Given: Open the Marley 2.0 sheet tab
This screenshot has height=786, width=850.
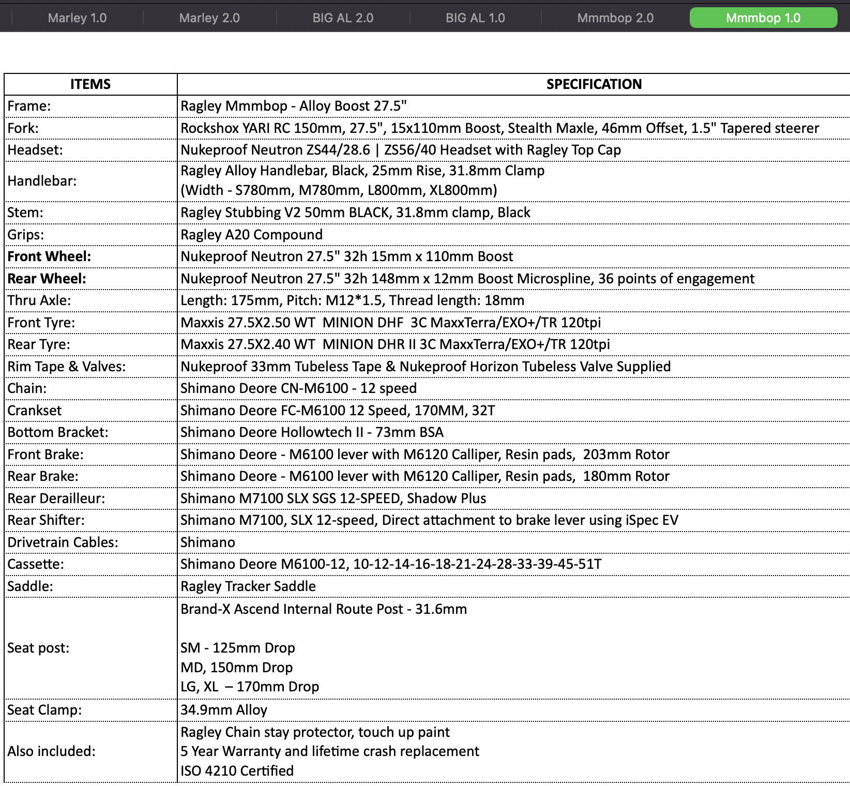Looking at the screenshot, I should [x=209, y=18].
